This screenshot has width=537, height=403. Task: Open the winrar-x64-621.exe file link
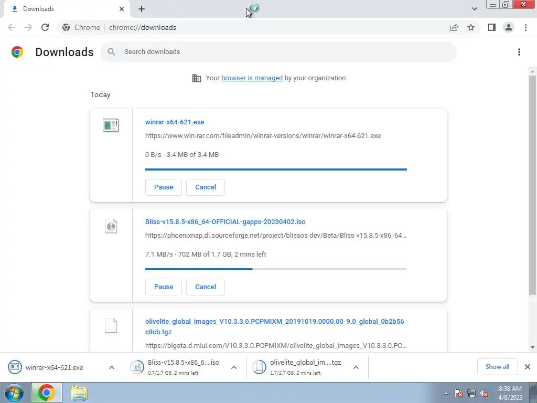175,122
